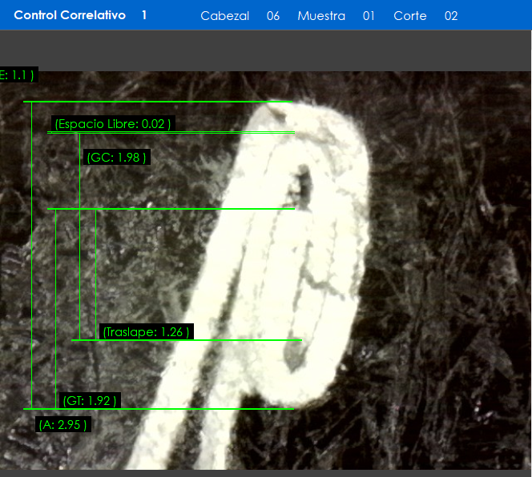This screenshot has width=532, height=477.
Task: Click the Muestra header label
Action: (x=321, y=16)
